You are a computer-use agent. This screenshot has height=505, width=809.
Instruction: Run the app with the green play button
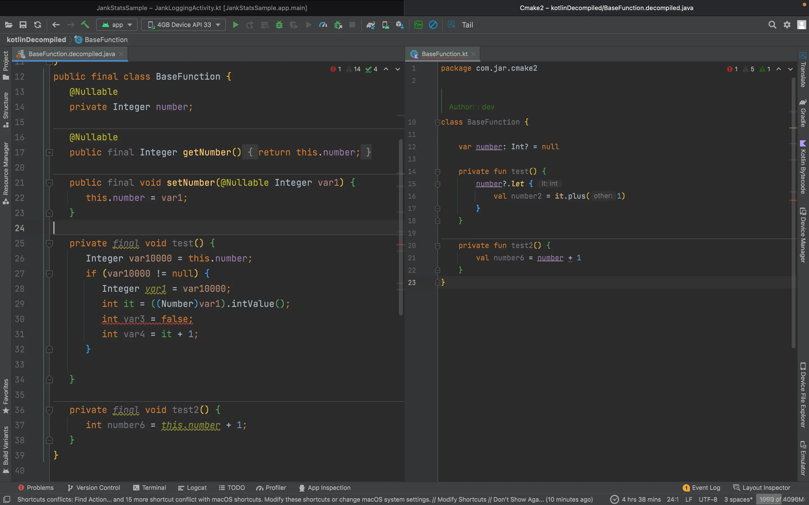(235, 25)
